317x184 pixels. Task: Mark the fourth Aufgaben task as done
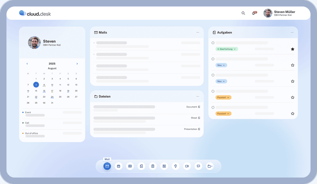point(213,91)
